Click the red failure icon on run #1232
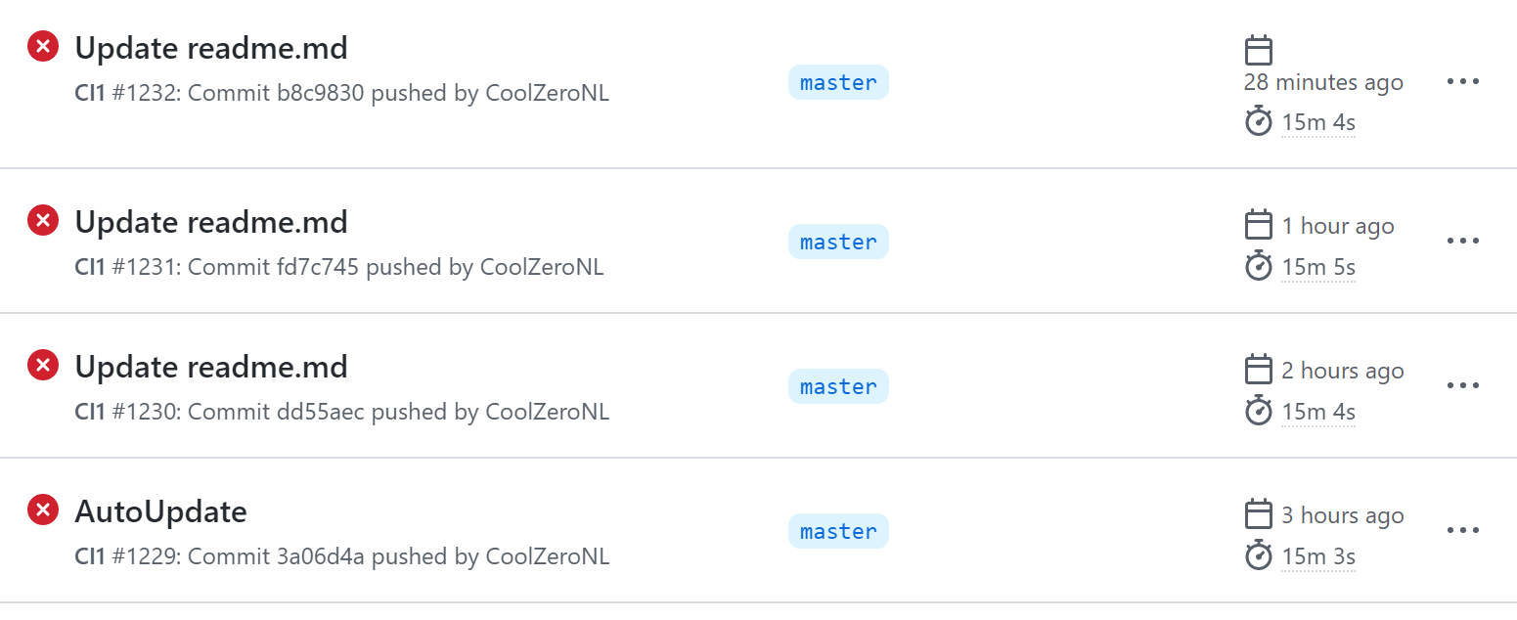This screenshot has width=1517, height=620. click(42, 46)
